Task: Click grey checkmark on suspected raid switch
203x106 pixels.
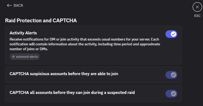Action: (174, 94)
